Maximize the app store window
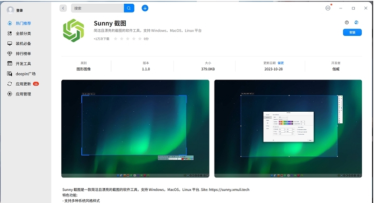The width and height of the screenshot is (374, 203). pyautogui.click(x=353, y=8)
